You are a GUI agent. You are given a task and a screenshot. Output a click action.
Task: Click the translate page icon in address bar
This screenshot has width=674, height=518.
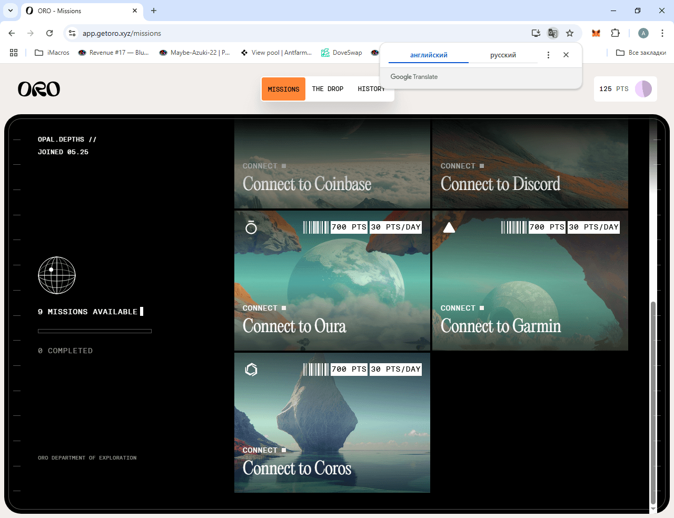(x=552, y=33)
